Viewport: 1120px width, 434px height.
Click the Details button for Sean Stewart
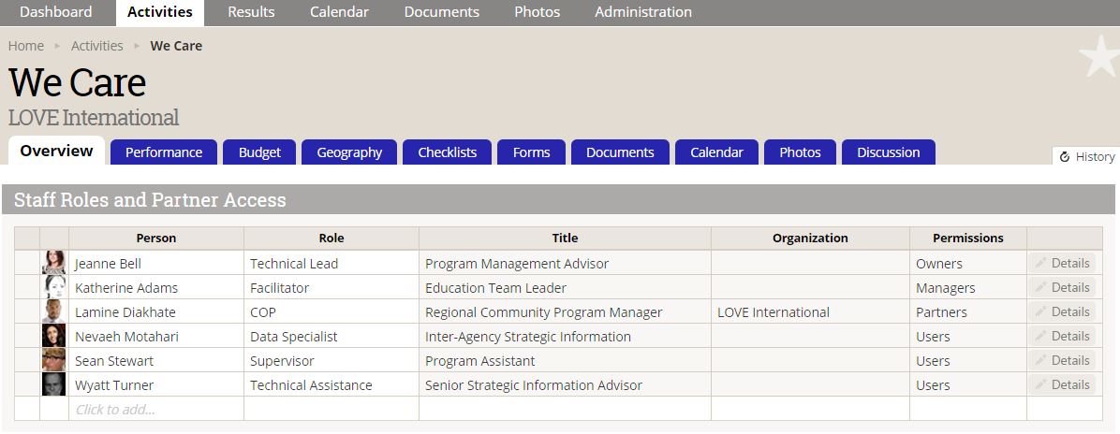(x=1062, y=360)
